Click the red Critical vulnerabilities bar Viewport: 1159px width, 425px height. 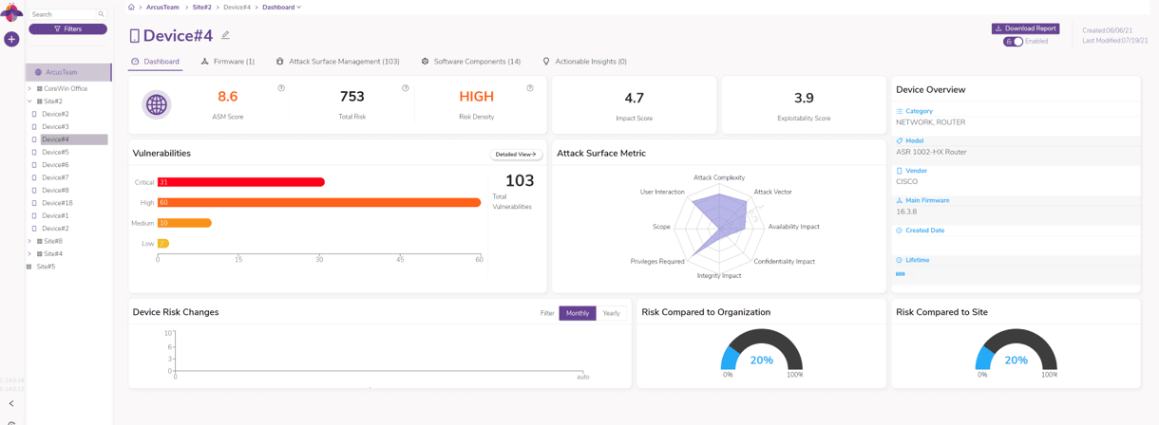click(241, 182)
